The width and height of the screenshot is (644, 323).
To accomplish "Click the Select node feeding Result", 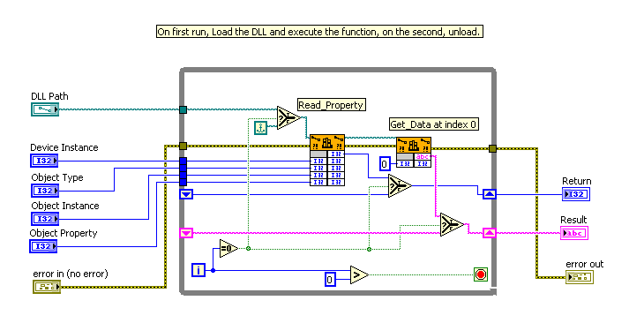I will [x=452, y=224].
